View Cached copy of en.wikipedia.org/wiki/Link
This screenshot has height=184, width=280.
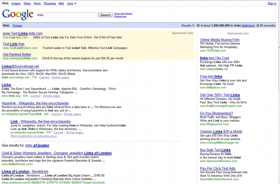coord(58,133)
